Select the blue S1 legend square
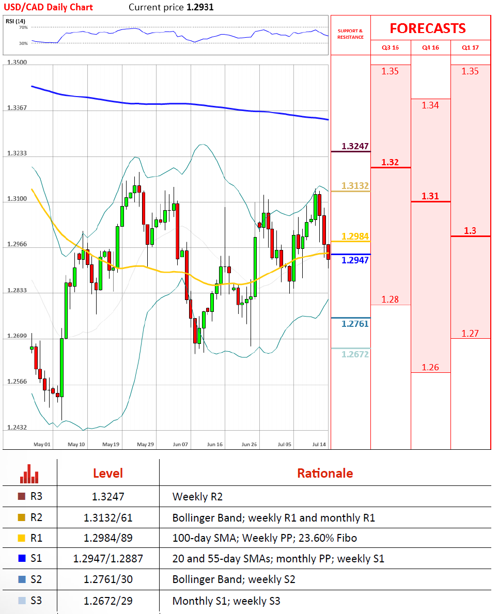This screenshot has height=614, width=498. [22, 559]
